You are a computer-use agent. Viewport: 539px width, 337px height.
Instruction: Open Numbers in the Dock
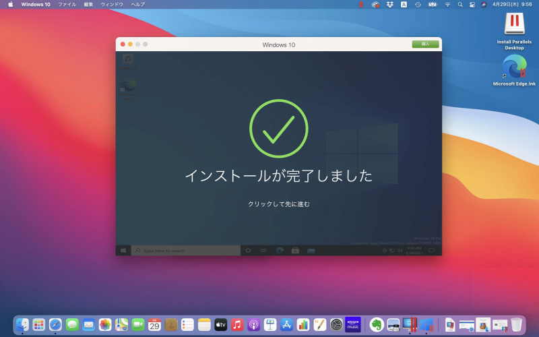click(x=303, y=324)
